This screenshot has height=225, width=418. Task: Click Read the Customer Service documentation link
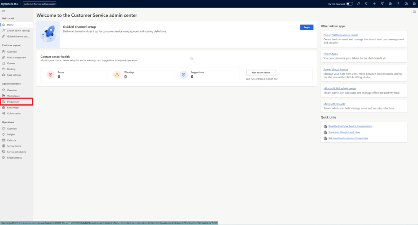pyautogui.click(x=350, y=126)
